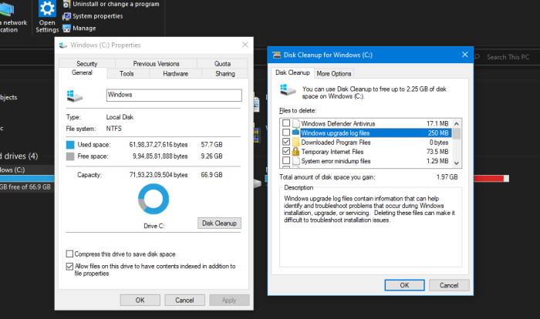Switch to the Security tab
This screenshot has width=540, height=319.
pyautogui.click(x=86, y=64)
